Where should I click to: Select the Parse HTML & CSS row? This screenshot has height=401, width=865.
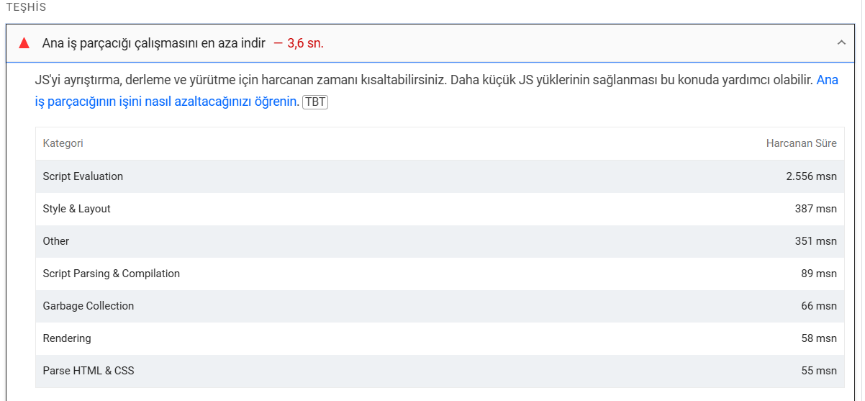440,371
